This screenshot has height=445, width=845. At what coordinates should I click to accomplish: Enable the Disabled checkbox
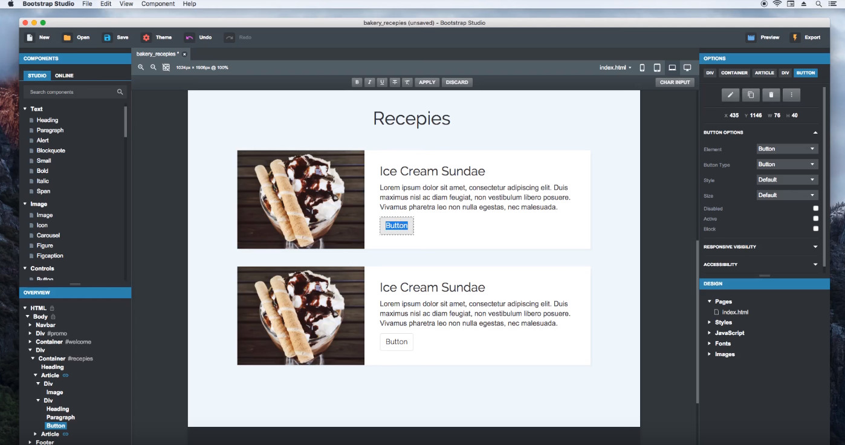coord(815,209)
